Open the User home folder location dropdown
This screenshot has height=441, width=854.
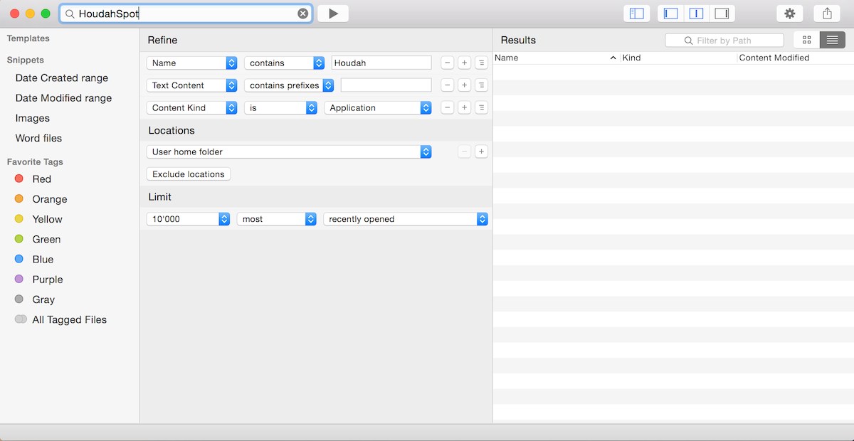point(289,152)
